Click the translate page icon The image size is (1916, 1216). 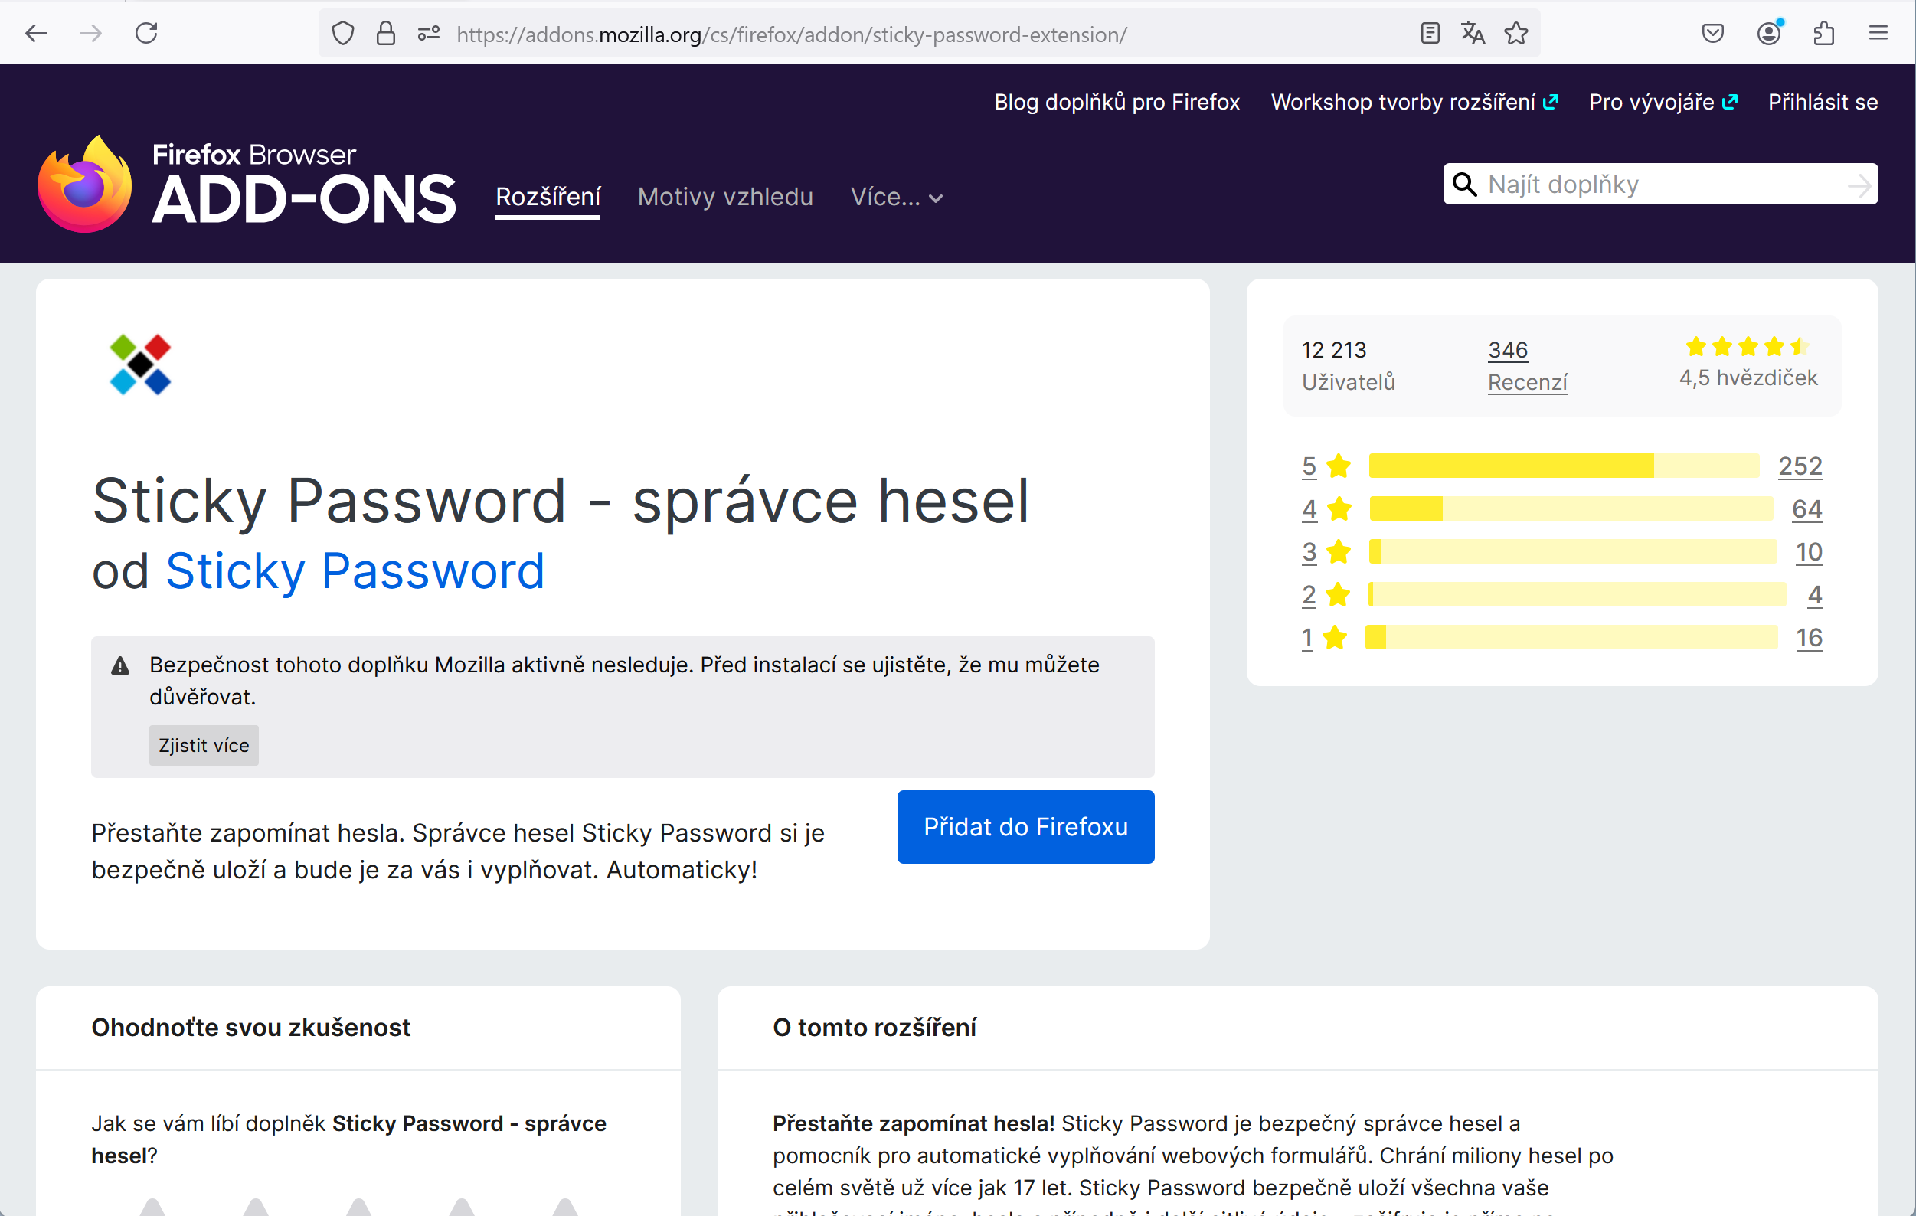click(x=1473, y=34)
